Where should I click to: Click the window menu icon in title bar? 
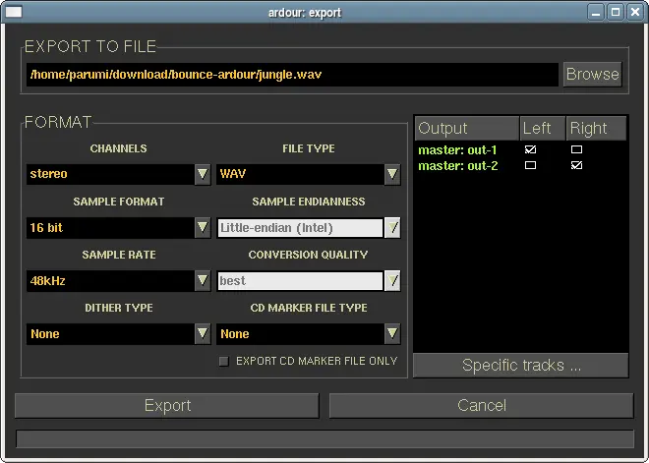tap(13, 12)
